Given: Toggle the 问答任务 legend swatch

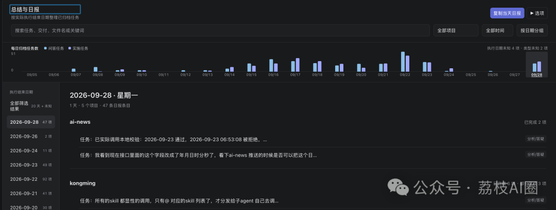Looking at the screenshot, I should coord(45,48).
